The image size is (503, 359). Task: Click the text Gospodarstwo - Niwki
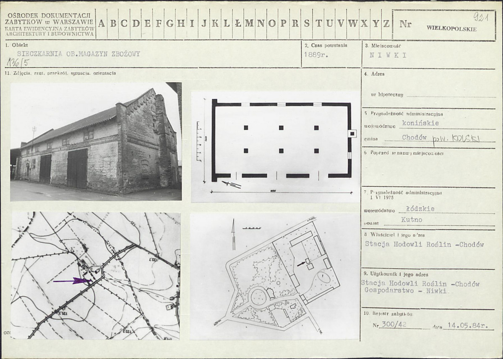405,290
